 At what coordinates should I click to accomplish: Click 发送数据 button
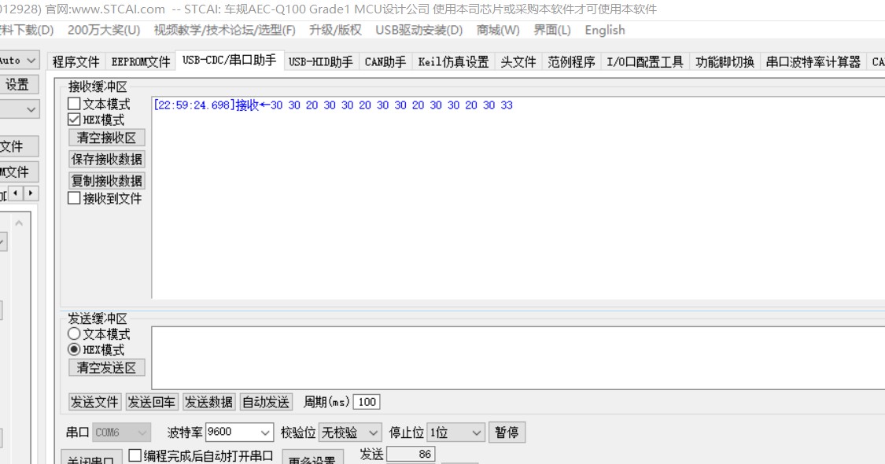[208, 402]
